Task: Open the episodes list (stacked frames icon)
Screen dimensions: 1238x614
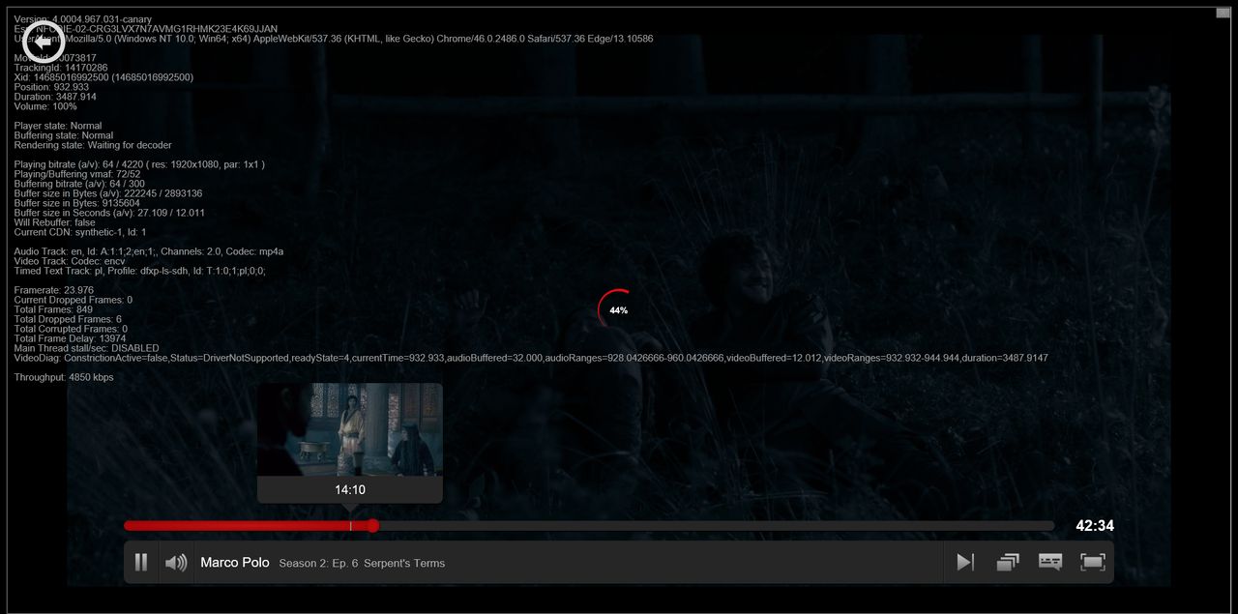Action: click(1008, 562)
